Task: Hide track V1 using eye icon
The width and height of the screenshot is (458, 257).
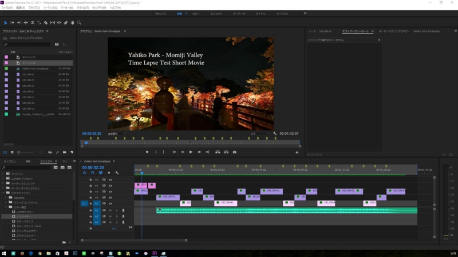Action: coord(110,204)
